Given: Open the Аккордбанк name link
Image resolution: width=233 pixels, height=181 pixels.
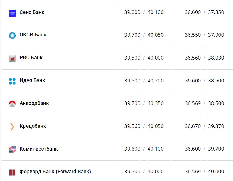Looking at the screenshot, I should [34, 103].
